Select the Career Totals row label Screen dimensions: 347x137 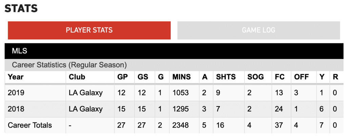[x=30, y=125]
